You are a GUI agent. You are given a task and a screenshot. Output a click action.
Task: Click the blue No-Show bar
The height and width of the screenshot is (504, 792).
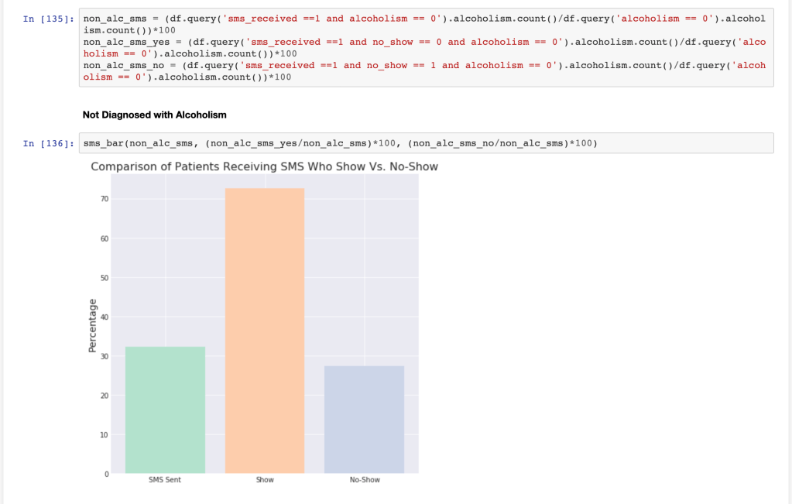coord(364,420)
